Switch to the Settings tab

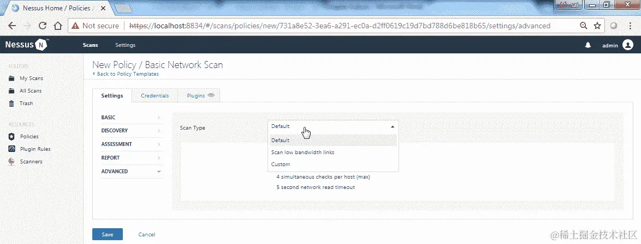112,95
